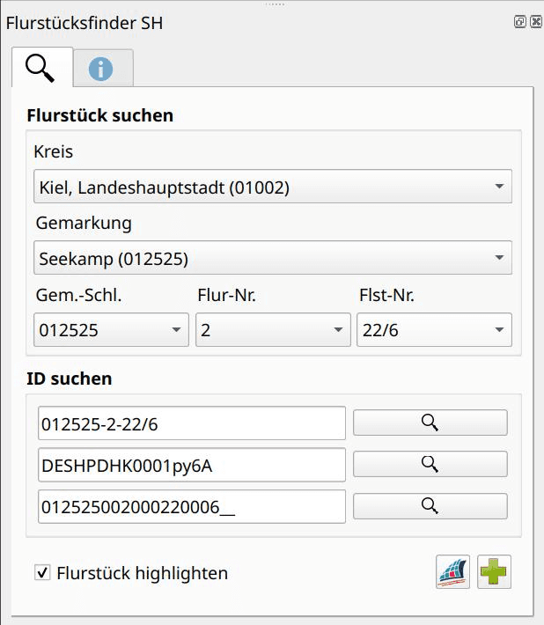
Task: Open the Flst-Nr. 22/6 dropdown
Action: pos(434,330)
